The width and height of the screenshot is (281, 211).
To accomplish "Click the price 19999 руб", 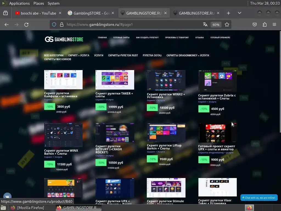I will pyautogui.click(x=116, y=107).
